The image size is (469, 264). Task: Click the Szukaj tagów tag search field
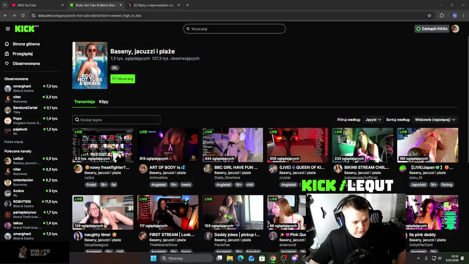point(116,120)
